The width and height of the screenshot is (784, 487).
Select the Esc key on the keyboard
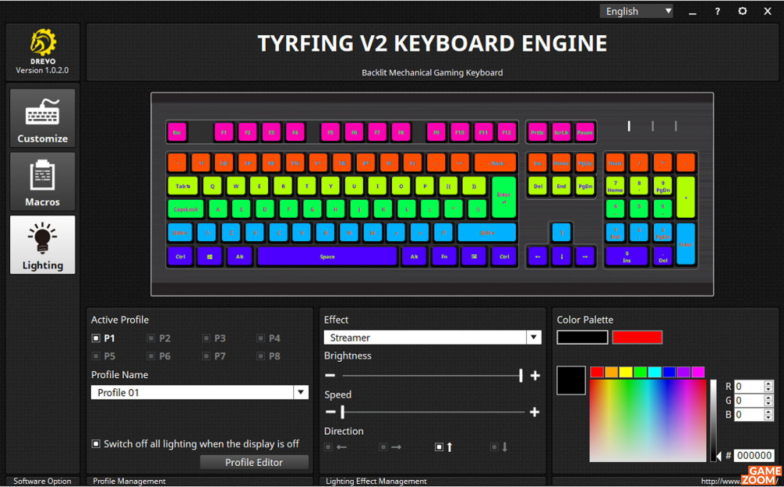pyautogui.click(x=177, y=133)
